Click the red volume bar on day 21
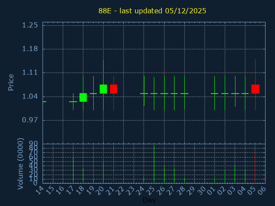 point(113,179)
